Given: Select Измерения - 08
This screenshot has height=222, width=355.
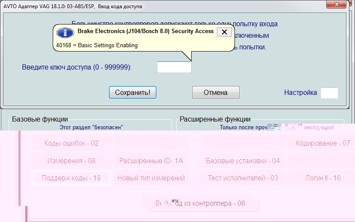Looking at the screenshot, I should click(x=71, y=161).
